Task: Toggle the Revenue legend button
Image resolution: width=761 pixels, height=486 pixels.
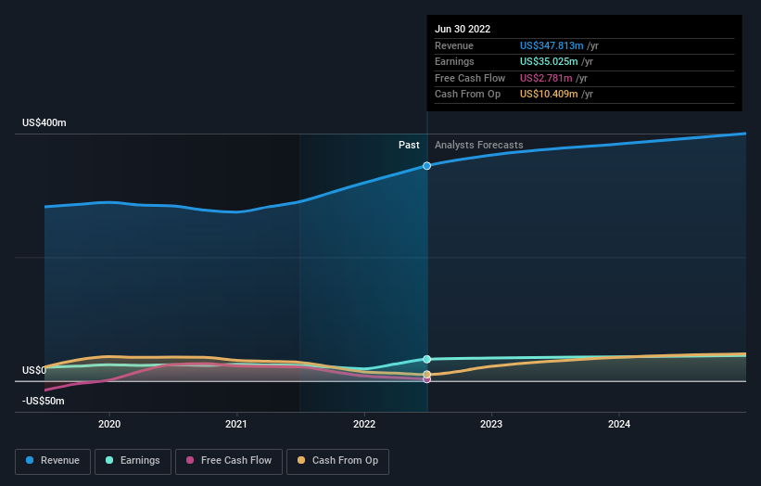Action: pos(53,461)
